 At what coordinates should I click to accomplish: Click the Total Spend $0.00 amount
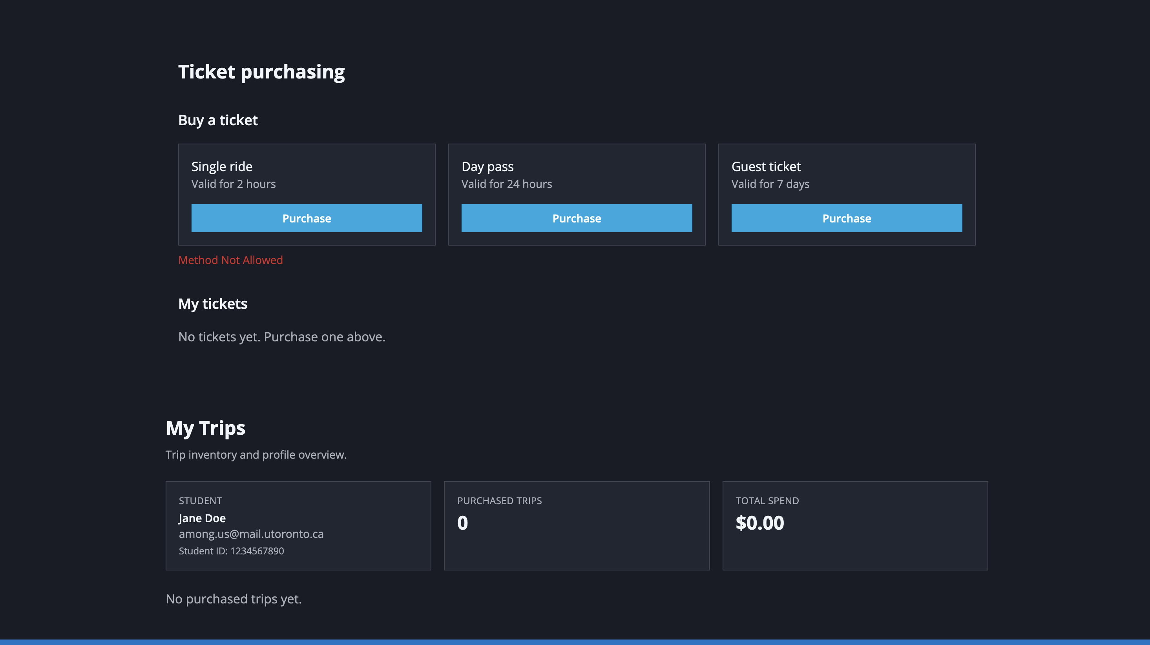[x=759, y=523]
